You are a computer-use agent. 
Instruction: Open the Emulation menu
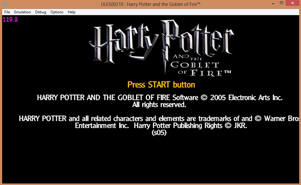click(x=23, y=12)
